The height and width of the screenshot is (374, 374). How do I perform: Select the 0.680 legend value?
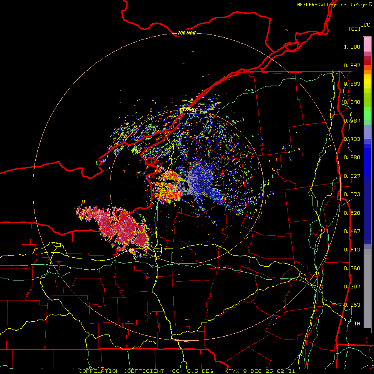[352, 157]
